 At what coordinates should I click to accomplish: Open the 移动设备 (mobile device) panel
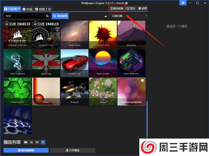coord(117,8)
